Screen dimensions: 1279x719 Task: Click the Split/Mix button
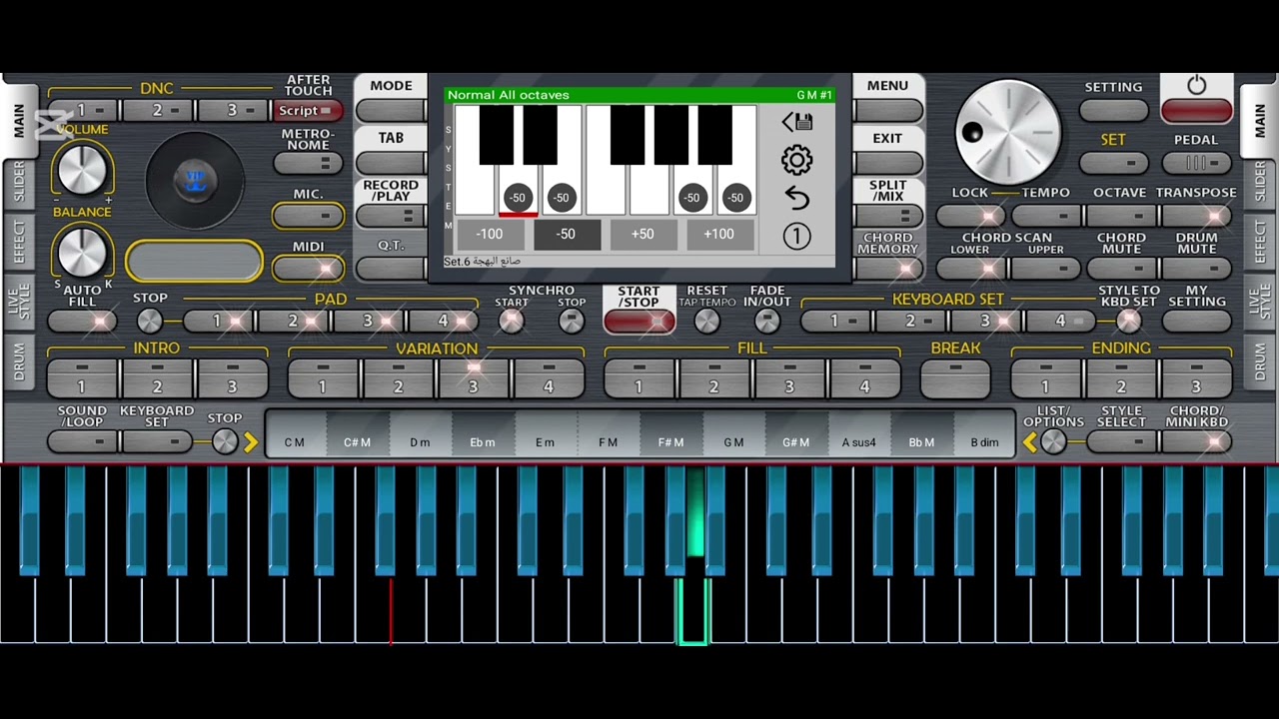[x=887, y=215]
